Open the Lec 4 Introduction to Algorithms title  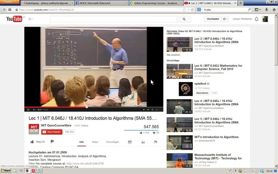[x=216, y=103]
